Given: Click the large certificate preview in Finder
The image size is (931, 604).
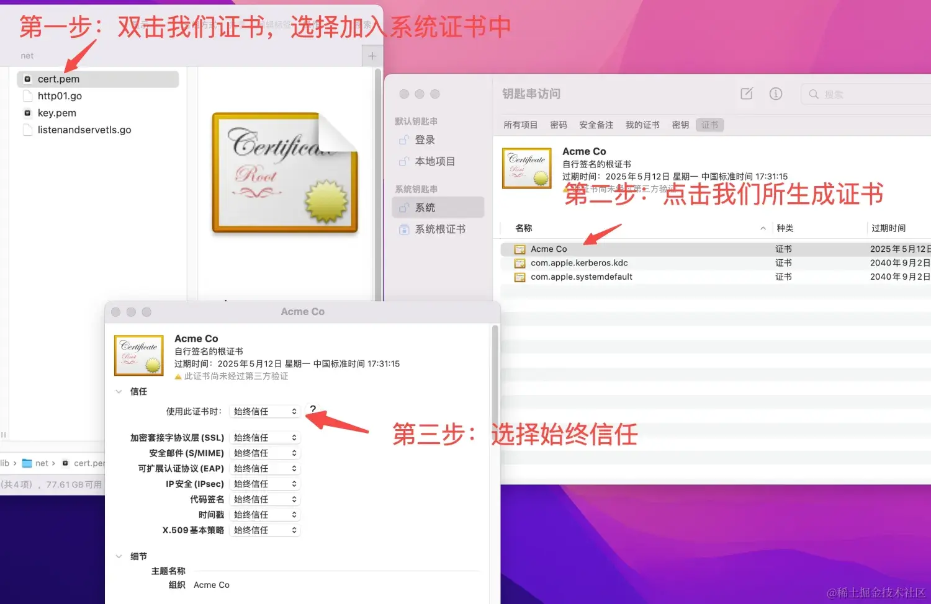Looking at the screenshot, I should point(285,173).
